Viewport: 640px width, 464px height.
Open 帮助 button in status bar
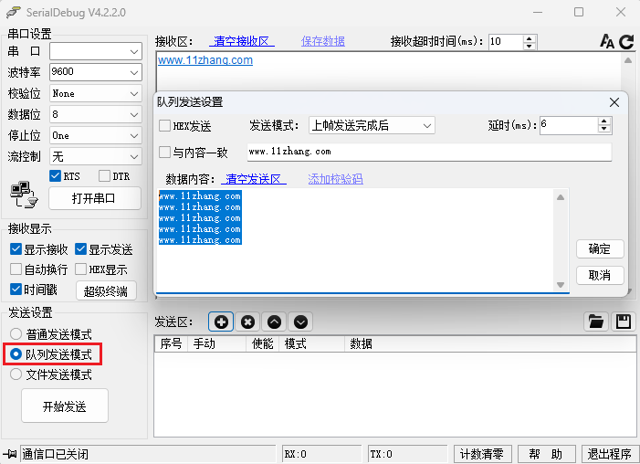[x=546, y=454]
